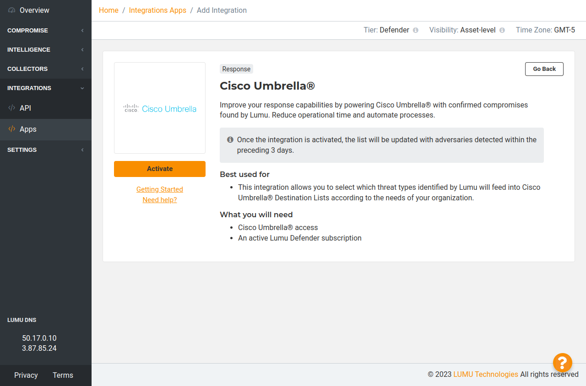This screenshot has height=386, width=586.
Task: Click the Need help? link
Action: pyautogui.click(x=160, y=200)
